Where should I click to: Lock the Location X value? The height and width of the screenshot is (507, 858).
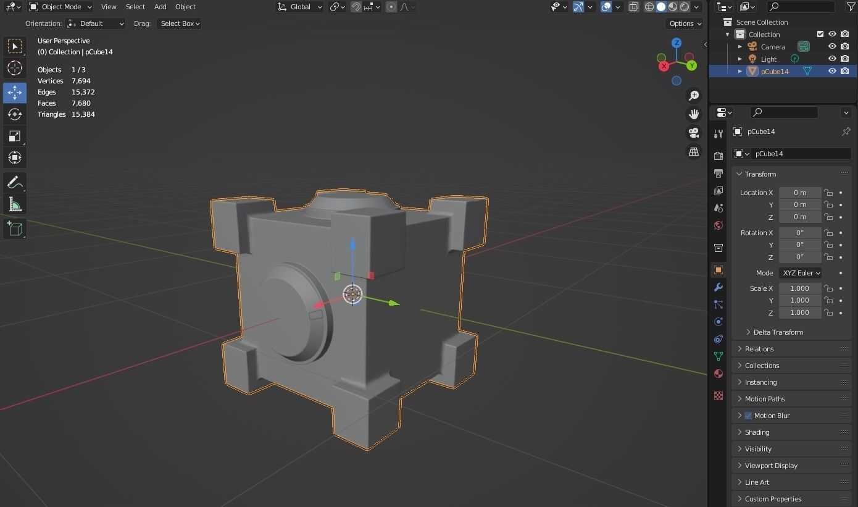pos(828,193)
